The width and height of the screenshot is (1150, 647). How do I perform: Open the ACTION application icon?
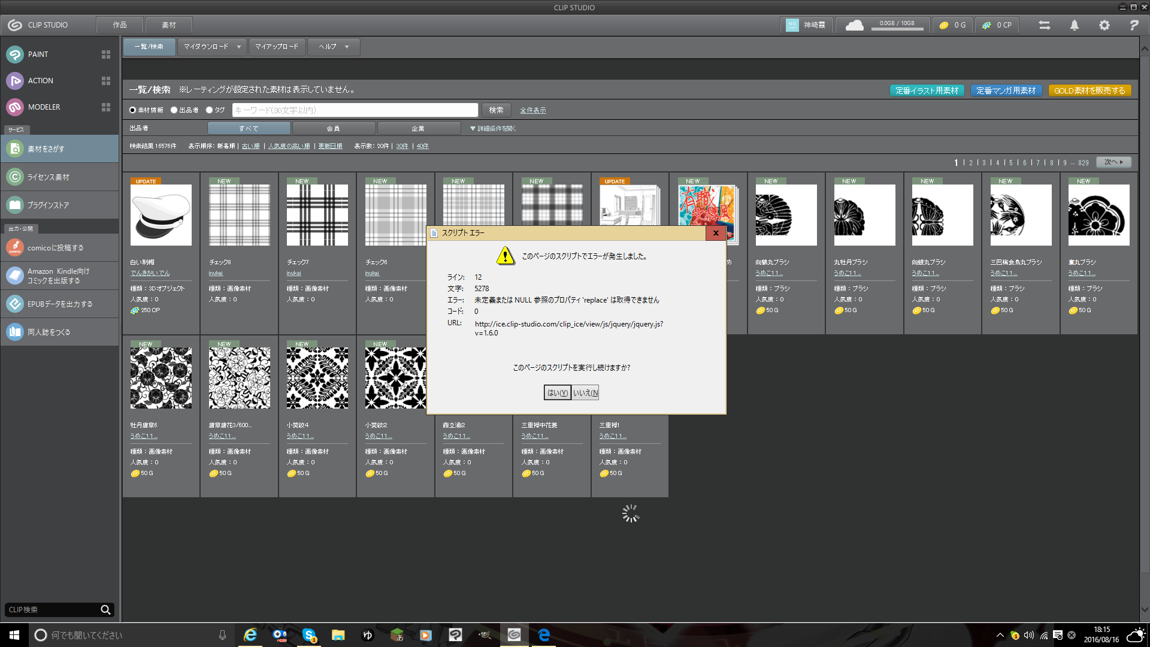(x=15, y=81)
